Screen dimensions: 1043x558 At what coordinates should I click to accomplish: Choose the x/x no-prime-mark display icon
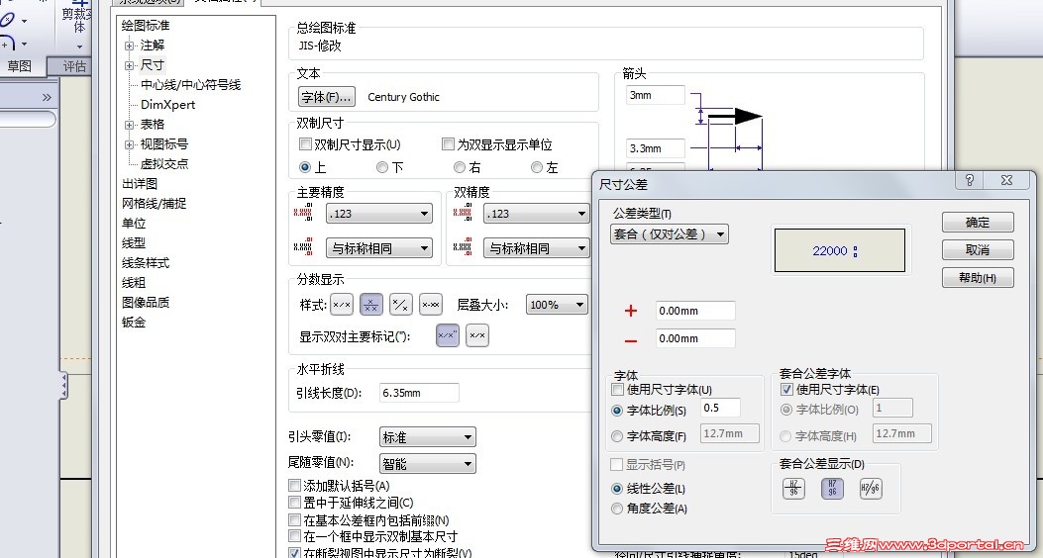(x=477, y=335)
